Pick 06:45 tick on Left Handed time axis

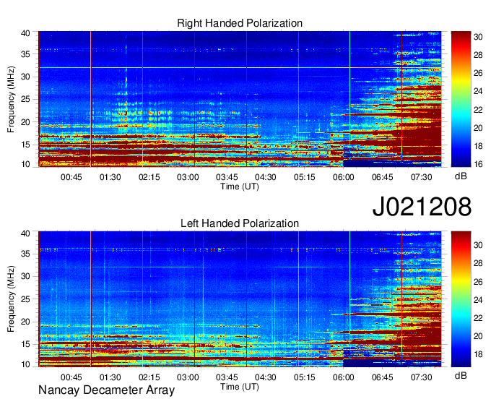coord(383,377)
